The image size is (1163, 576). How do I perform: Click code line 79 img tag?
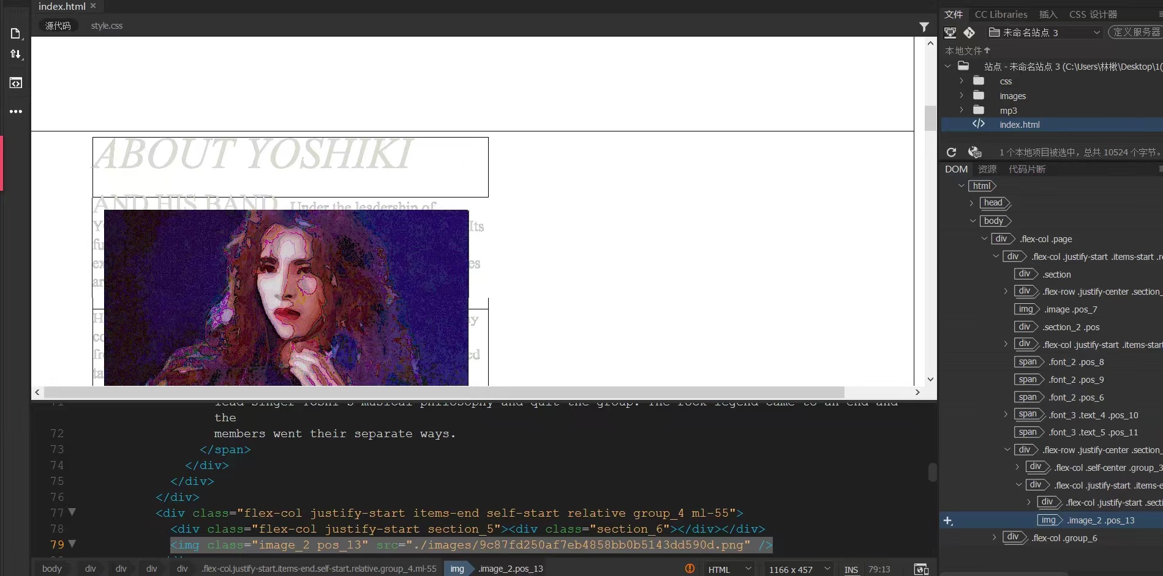(471, 545)
